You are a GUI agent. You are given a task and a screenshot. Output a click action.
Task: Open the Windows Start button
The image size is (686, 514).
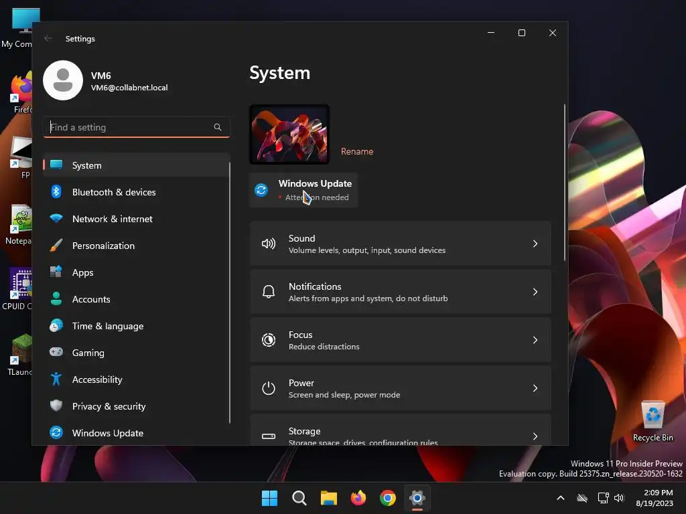269,498
